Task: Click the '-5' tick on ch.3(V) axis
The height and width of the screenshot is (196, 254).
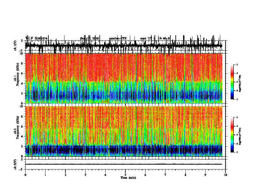Action: (21, 169)
